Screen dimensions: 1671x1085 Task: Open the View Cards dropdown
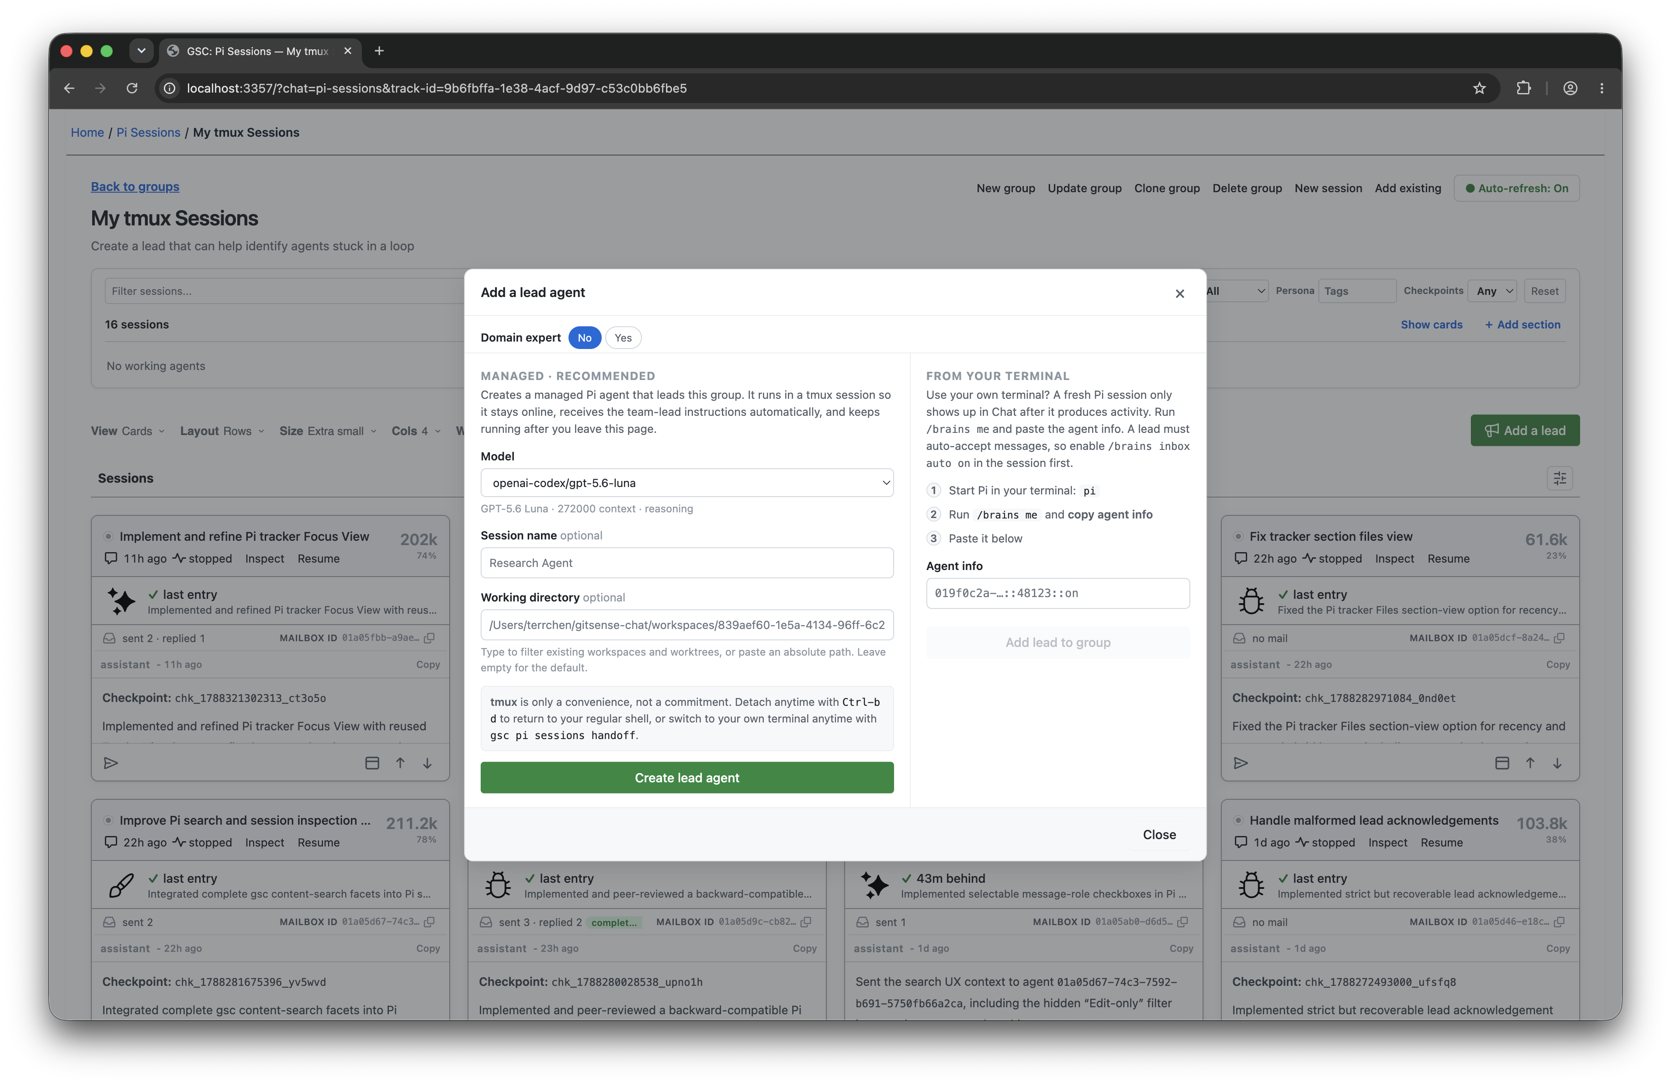[128, 431]
